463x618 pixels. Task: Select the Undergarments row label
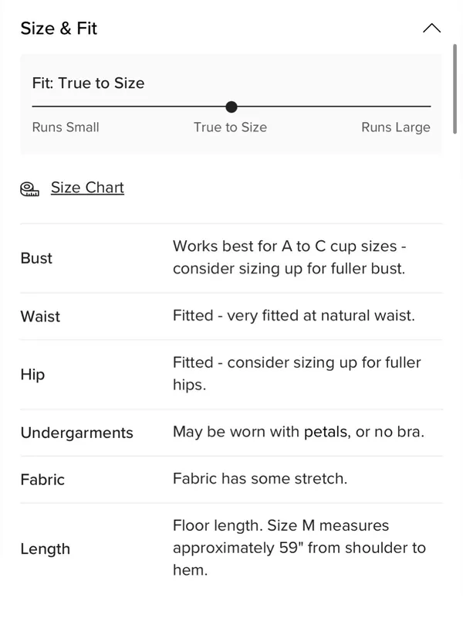point(76,433)
